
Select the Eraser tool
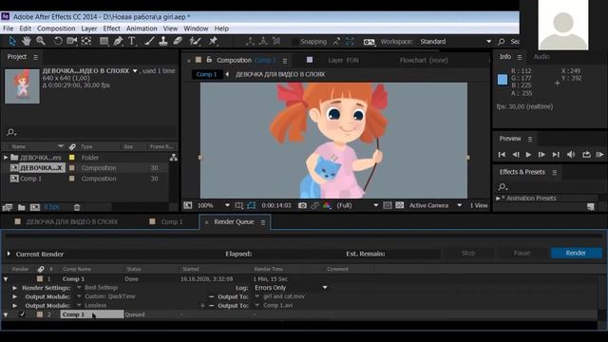pos(178,41)
